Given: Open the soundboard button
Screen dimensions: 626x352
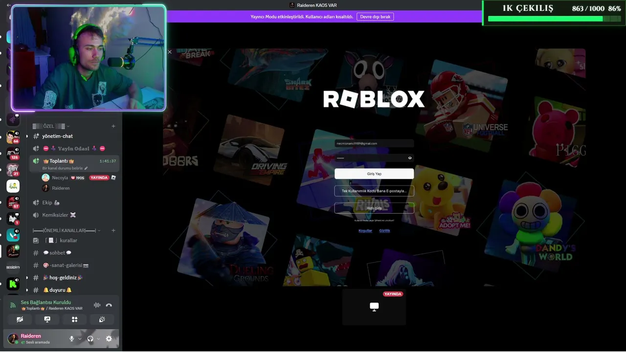Looking at the screenshot, I should tap(102, 319).
